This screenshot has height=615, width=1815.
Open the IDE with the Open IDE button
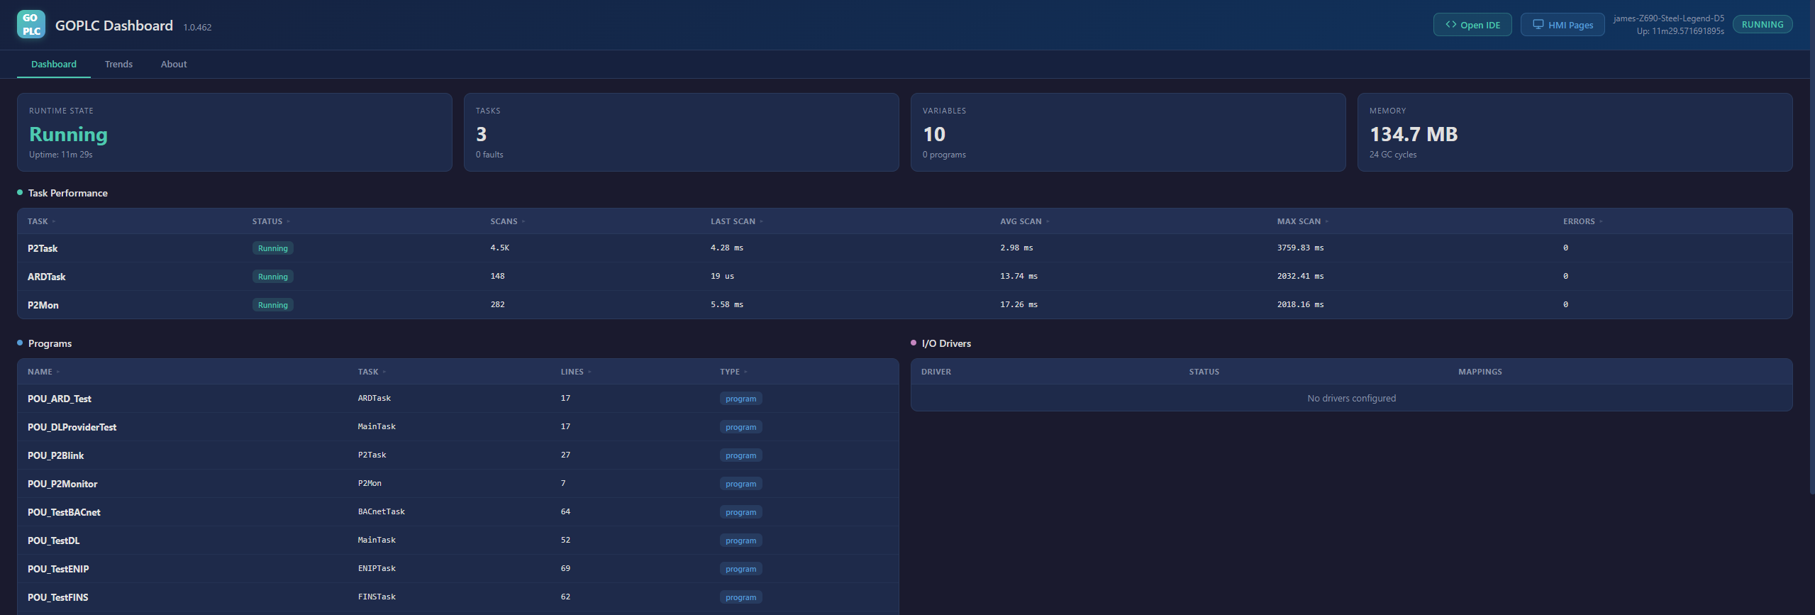point(1472,25)
